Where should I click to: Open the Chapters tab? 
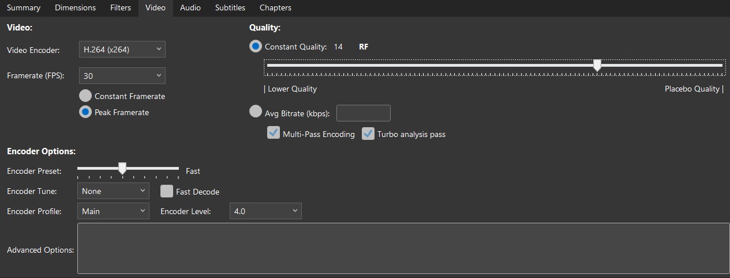click(275, 8)
